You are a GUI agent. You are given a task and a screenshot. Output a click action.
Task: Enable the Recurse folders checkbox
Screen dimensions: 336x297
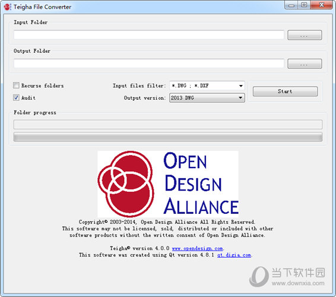point(16,86)
